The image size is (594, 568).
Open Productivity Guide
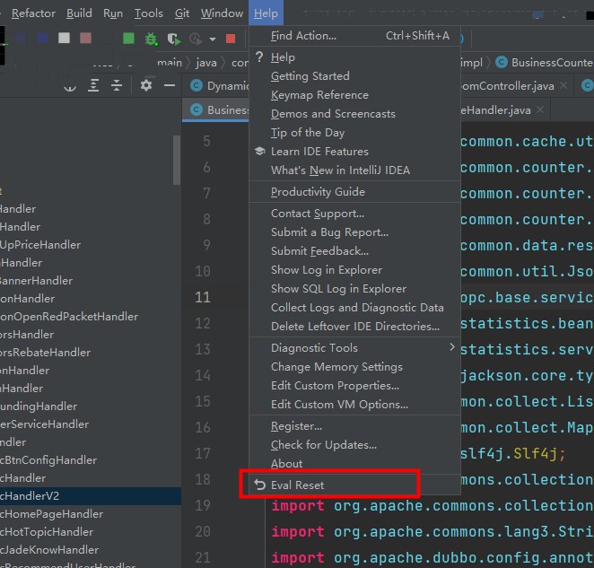(354, 192)
